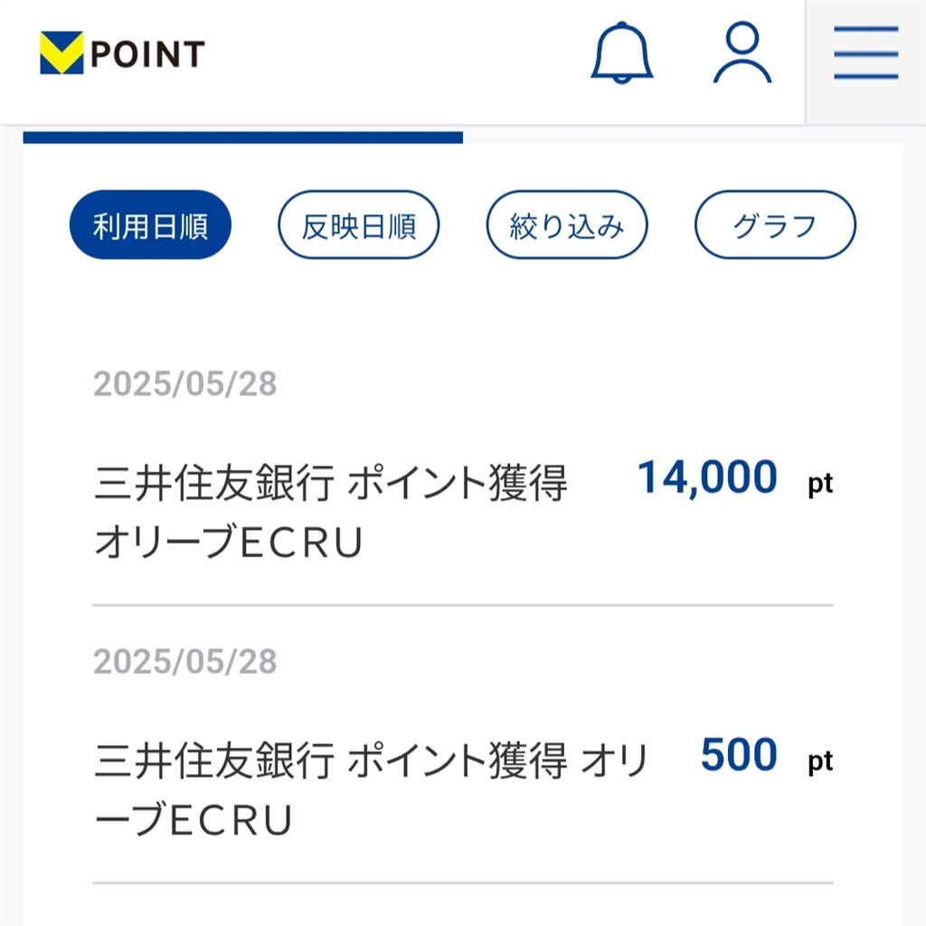Sort by 反映日順 (reflection date)

point(358,225)
